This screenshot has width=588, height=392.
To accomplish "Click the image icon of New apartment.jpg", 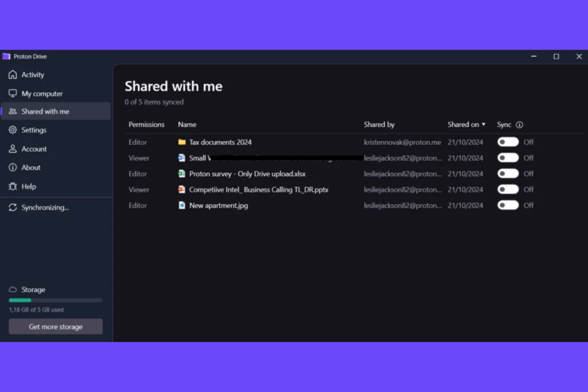I will [182, 205].
